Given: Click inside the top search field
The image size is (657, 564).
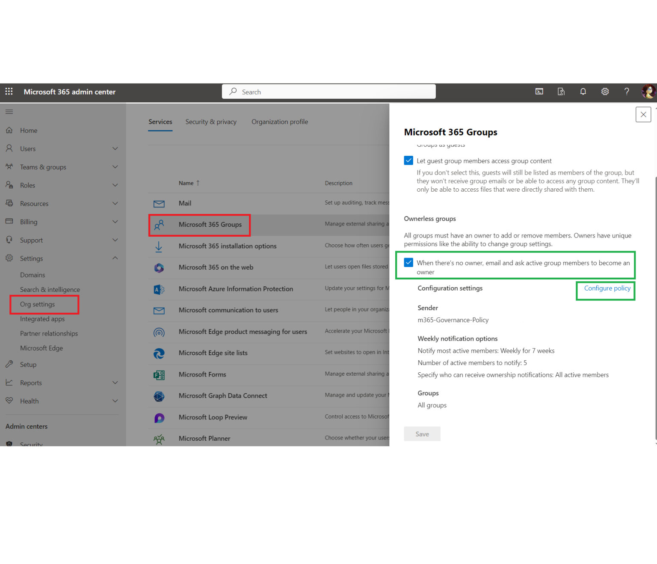Looking at the screenshot, I should 328,91.
